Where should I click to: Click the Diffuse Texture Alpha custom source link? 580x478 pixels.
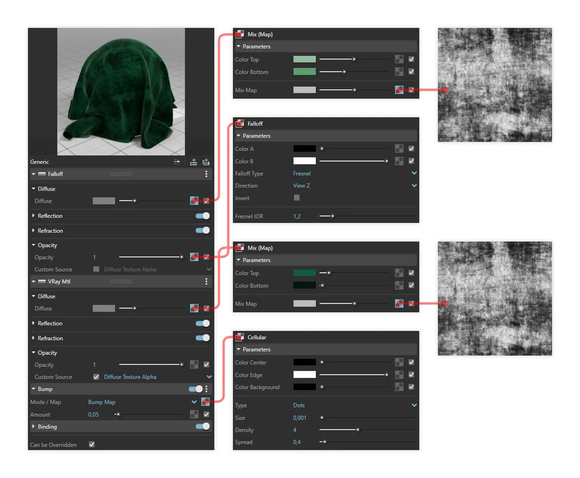click(130, 377)
